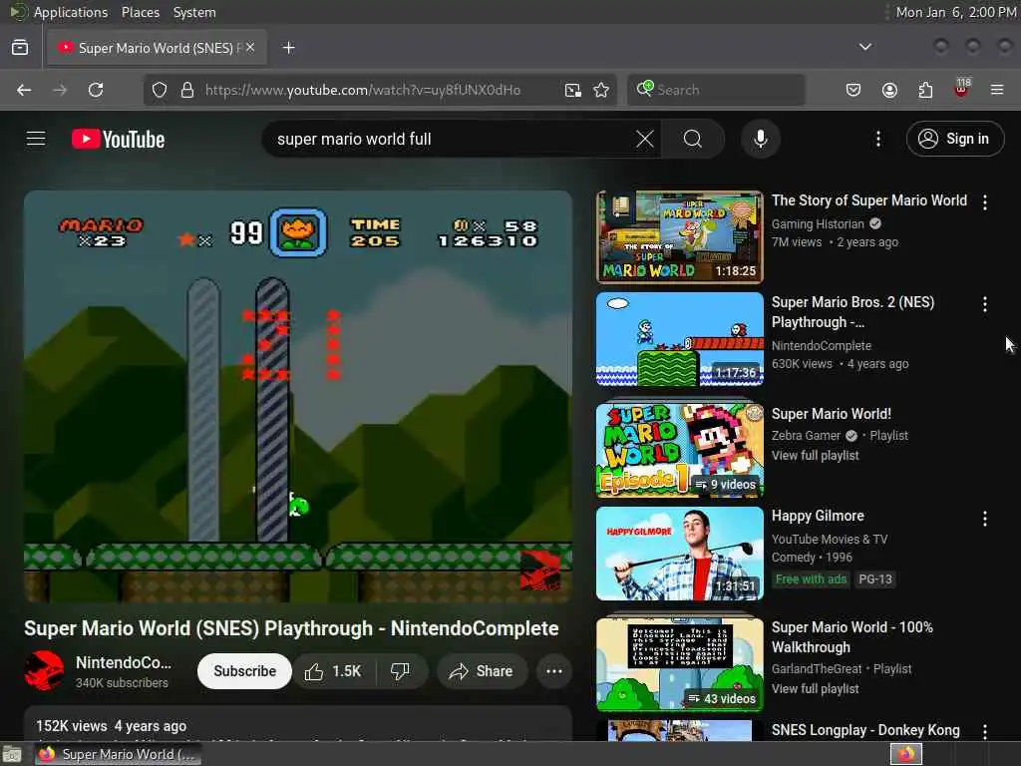The height and width of the screenshot is (766, 1021).
Task: Options for SNES Longplay Donkey Kong
Action: tap(985, 731)
